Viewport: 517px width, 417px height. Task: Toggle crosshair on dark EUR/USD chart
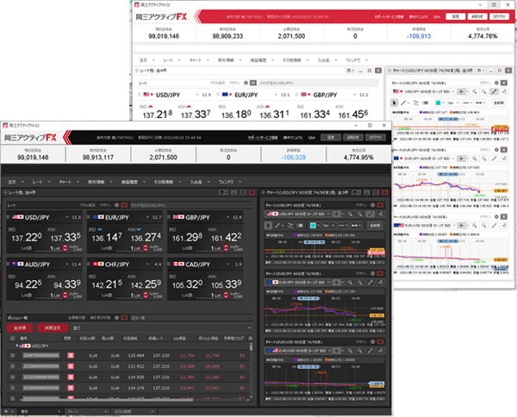(336, 351)
